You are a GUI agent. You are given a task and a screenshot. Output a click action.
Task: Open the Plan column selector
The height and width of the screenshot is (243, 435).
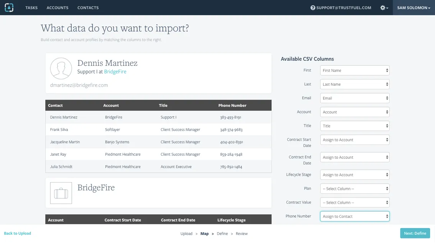pos(354,188)
